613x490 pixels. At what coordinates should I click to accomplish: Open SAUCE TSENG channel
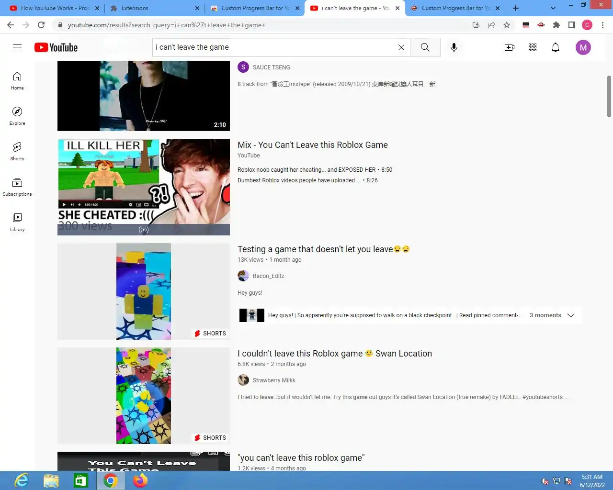pyautogui.click(x=271, y=67)
